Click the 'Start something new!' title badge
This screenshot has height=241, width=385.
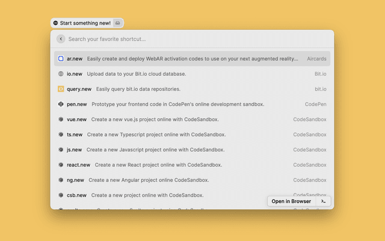click(82, 23)
